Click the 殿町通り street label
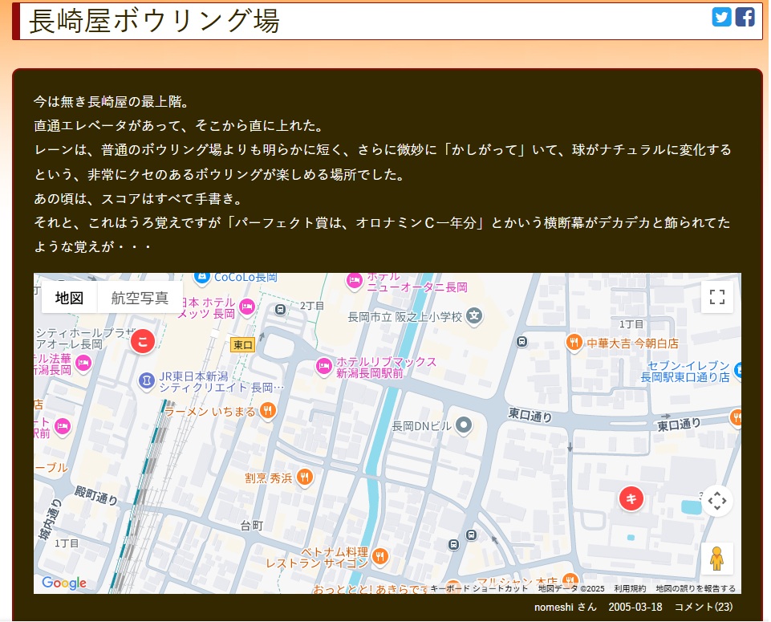The width and height of the screenshot is (771, 622). (x=96, y=495)
